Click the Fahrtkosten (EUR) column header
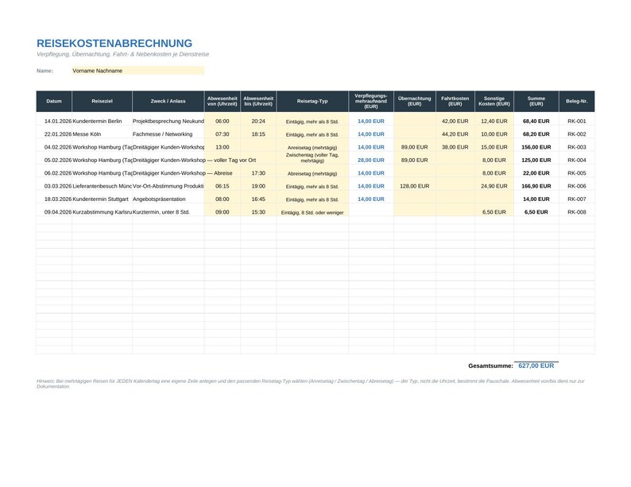Screen dimensions: 631x487 [x=455, y=102]
